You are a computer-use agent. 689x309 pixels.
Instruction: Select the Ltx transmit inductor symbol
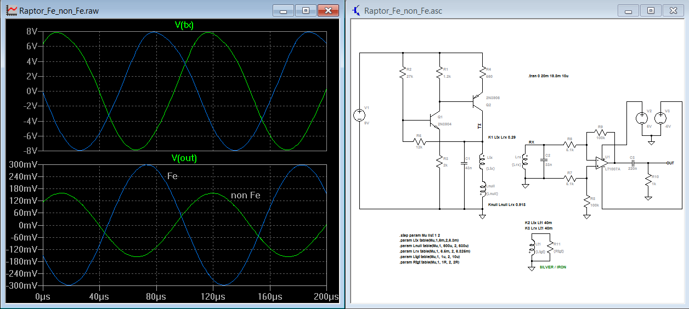[x=482, y=161]
